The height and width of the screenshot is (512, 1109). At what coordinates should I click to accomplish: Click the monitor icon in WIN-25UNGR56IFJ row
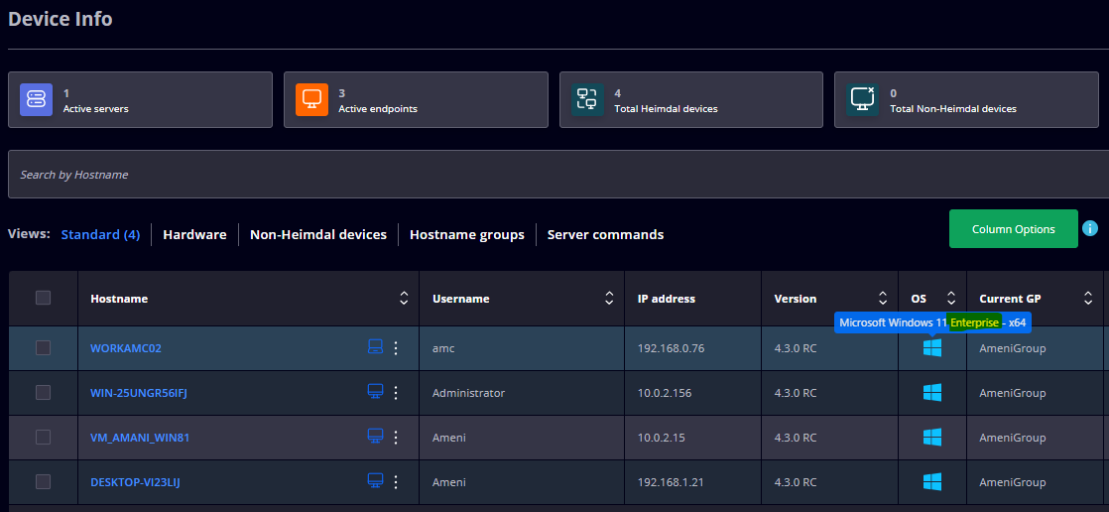(x=375, y=392)
